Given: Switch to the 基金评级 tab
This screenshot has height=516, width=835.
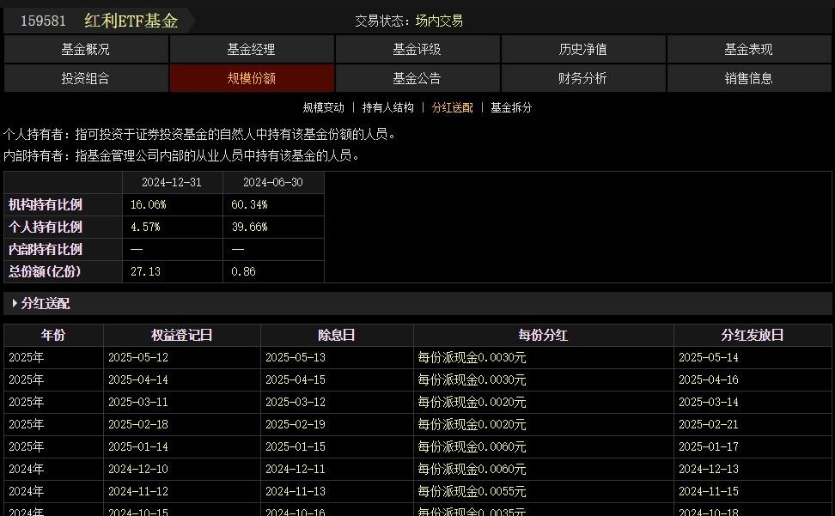Looking at the screenshot, I should point(417,50).
